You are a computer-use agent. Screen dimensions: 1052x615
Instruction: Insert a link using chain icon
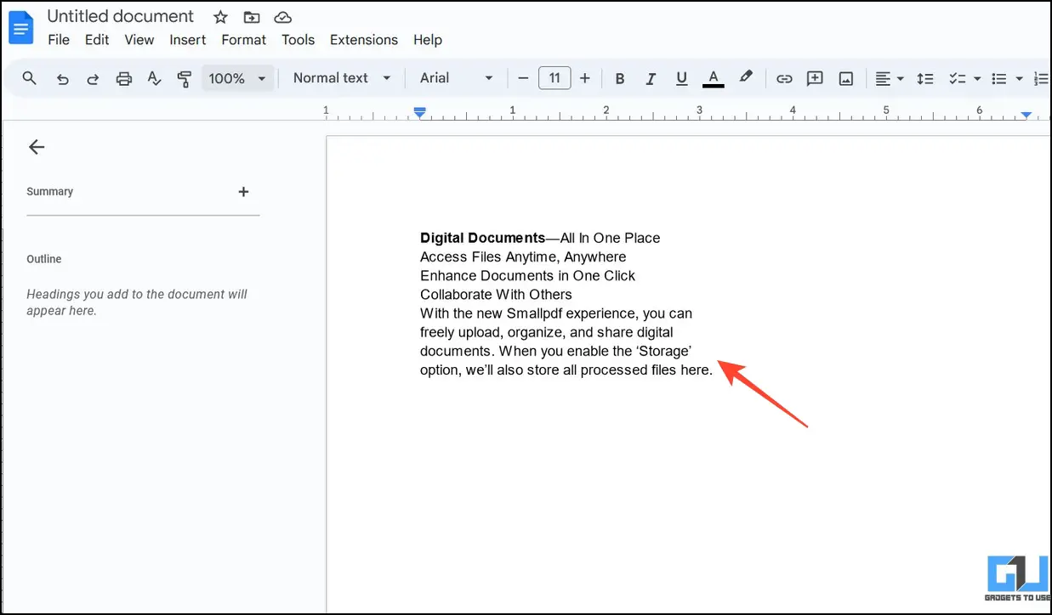(x=784, y=78)
